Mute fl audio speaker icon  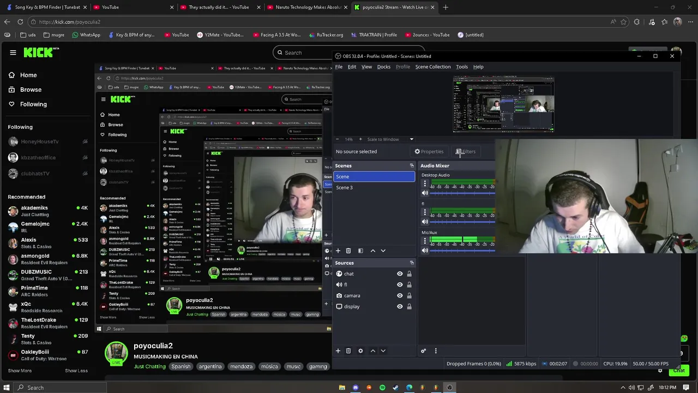pos(425,222)
